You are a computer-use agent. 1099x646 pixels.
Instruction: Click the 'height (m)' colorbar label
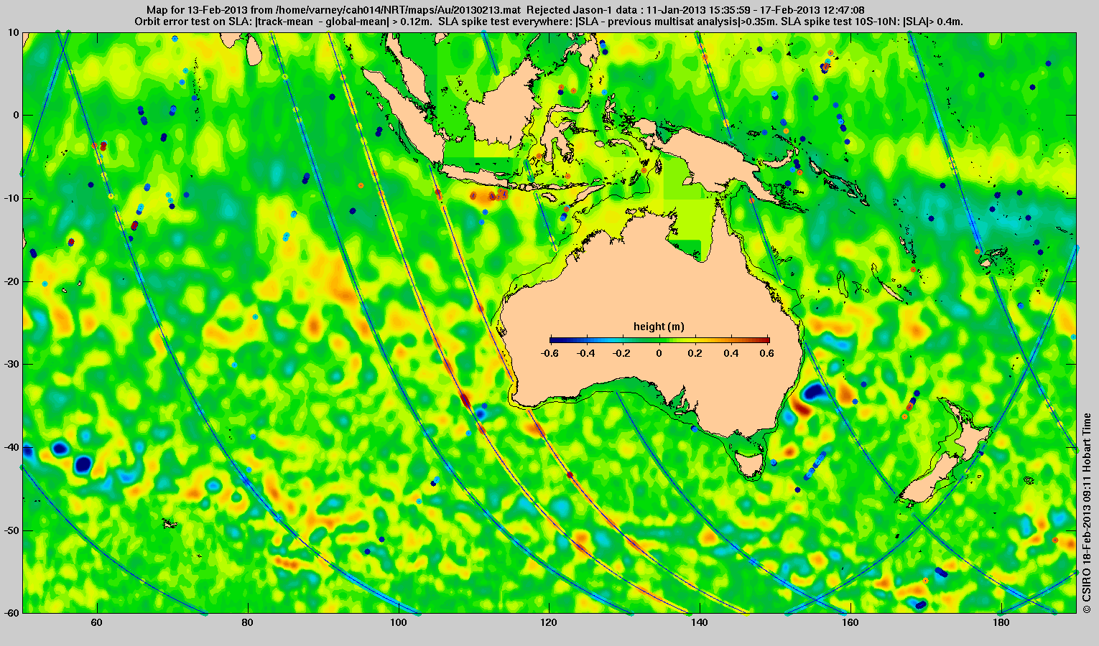click(x=659, y=327)
